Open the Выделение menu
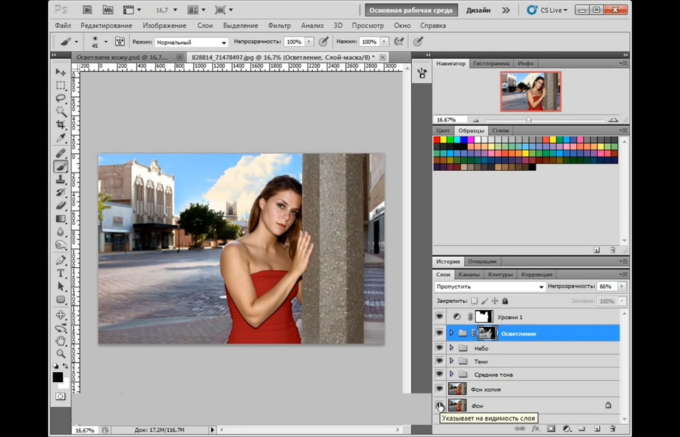 point(241,25)
